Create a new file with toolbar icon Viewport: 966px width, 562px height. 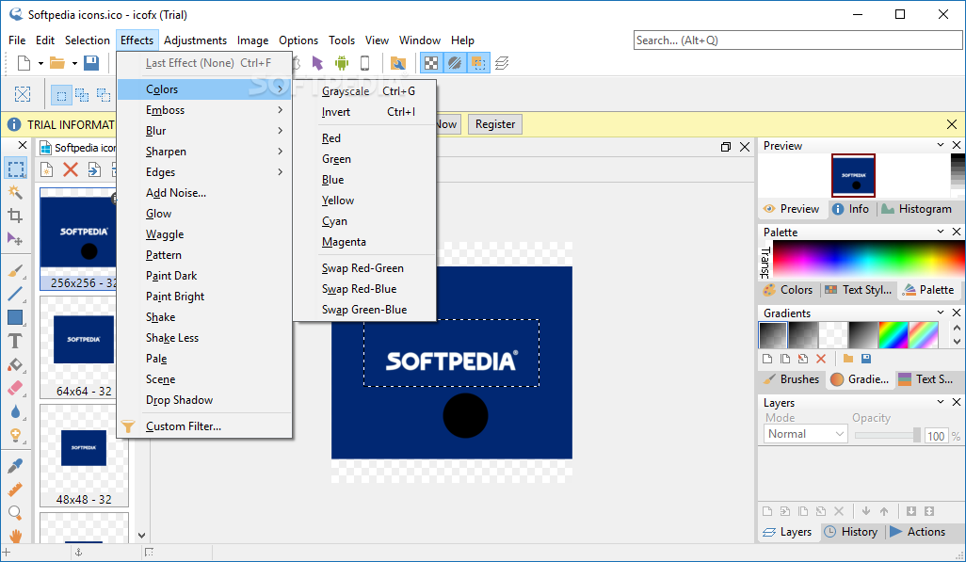point(24,63)
